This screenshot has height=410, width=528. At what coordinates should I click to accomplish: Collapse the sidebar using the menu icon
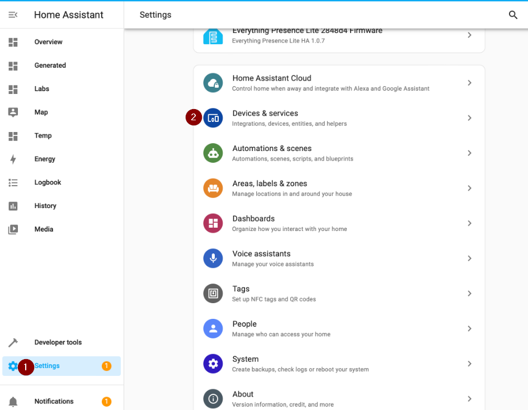[x=13, y=15]
